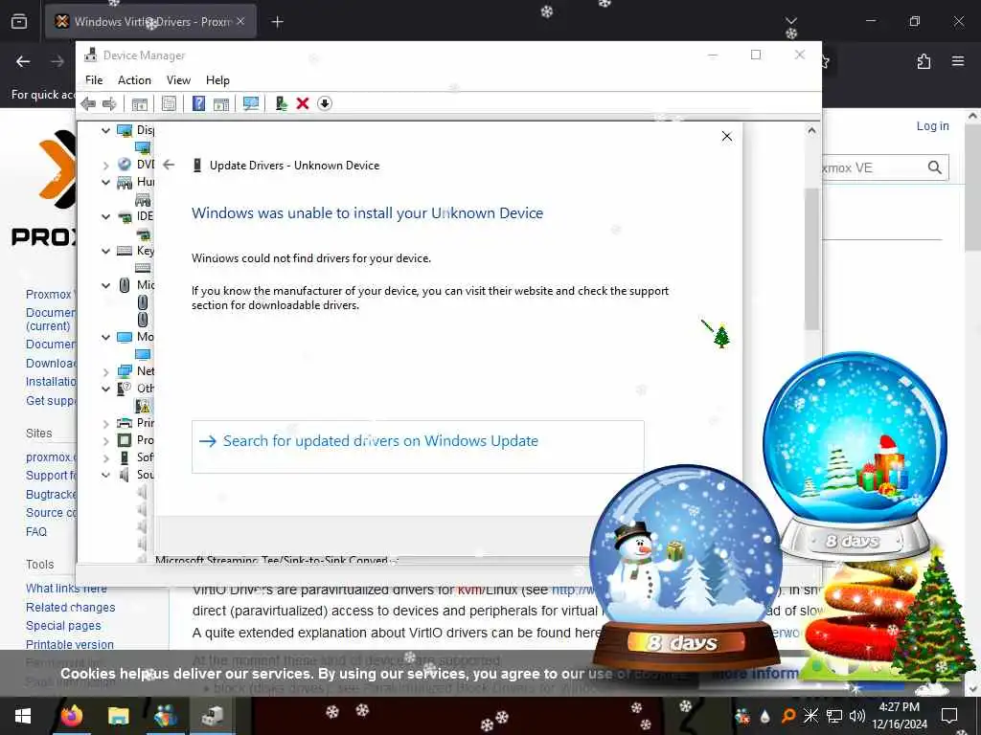The height and width of the screenshot is (735, 981).
Task: Open a new Firefox tab with plus
Action: (x=277, y=22)
